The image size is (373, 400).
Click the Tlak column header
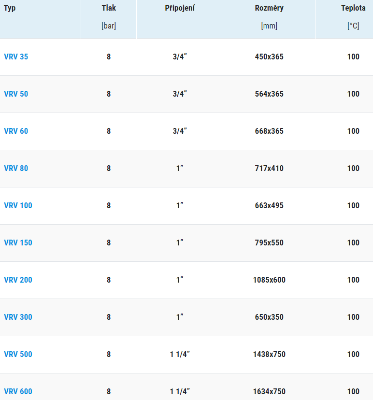pyautogui.click(x=109, y=8)
